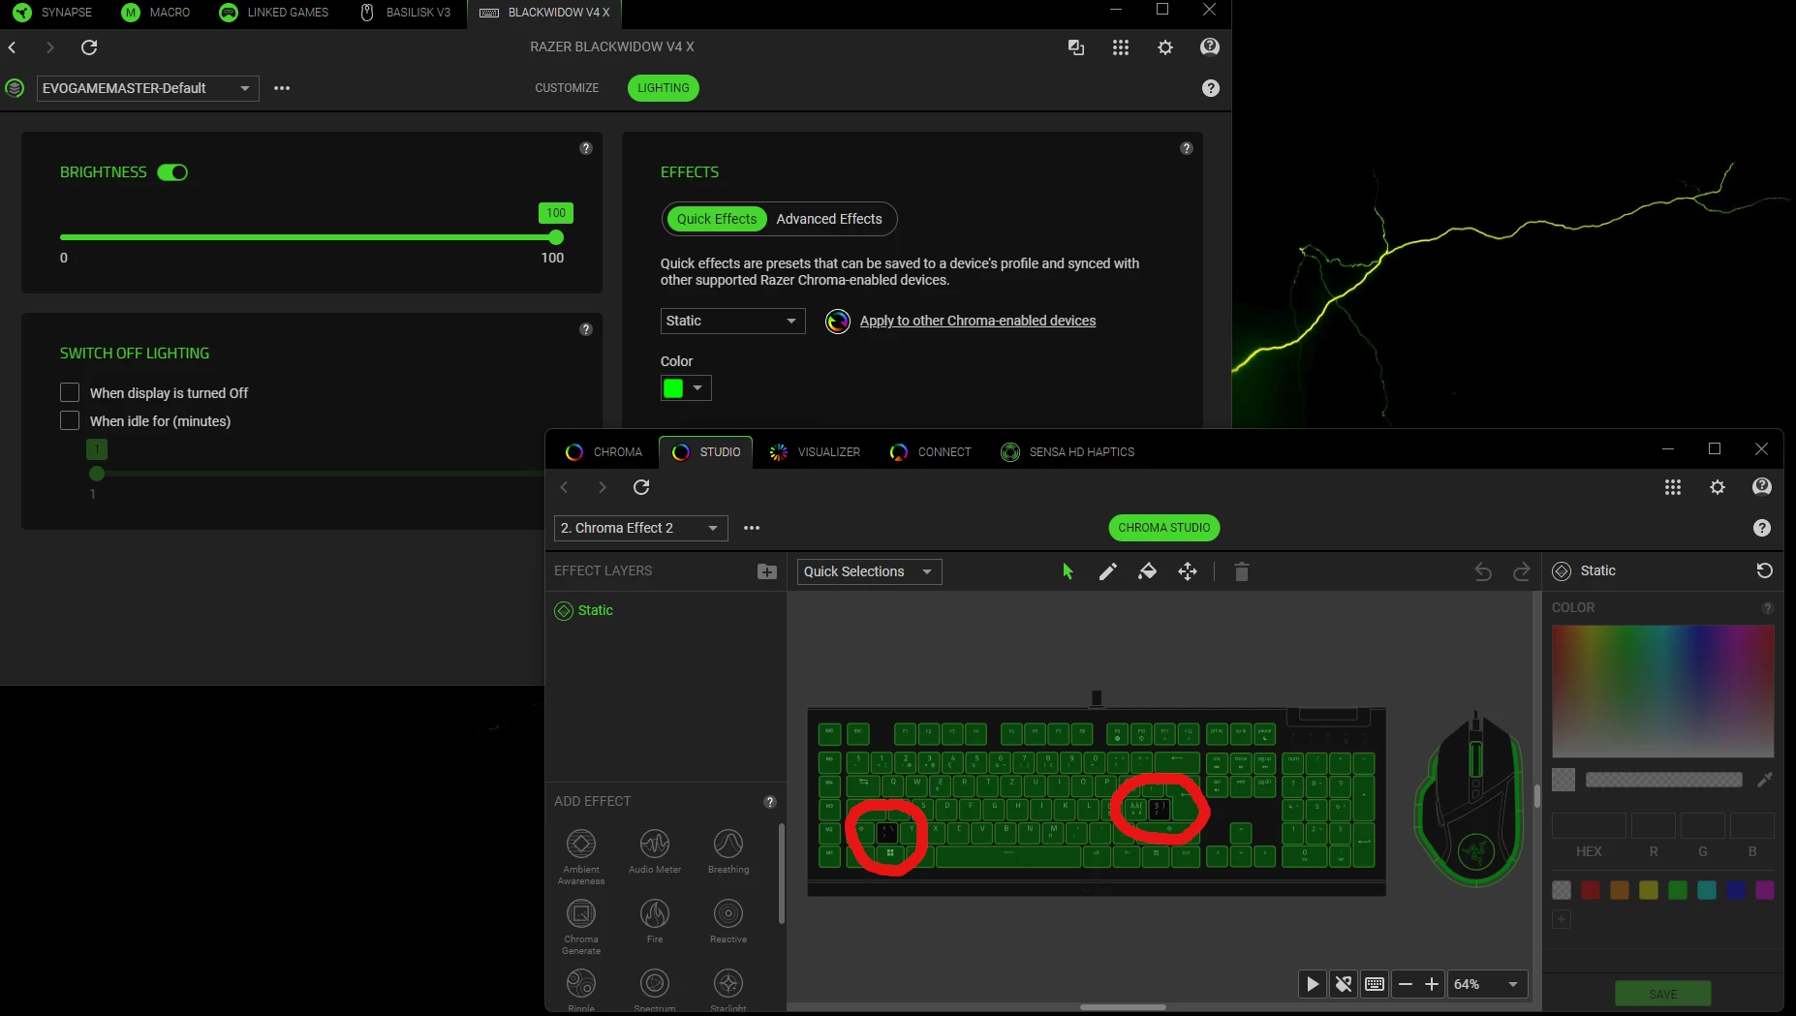Enable 'When display is turned Off'

(70, 392)
